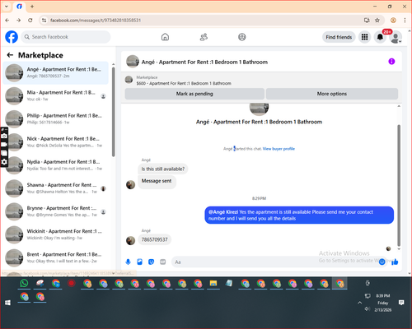The height and width of the screenshot is (329, 412).
Task: Expand the hidden system tray icons chevron
Action: [359, 303]
